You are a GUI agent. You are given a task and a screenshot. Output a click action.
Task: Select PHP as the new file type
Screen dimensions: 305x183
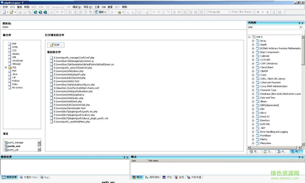point(14,44)
